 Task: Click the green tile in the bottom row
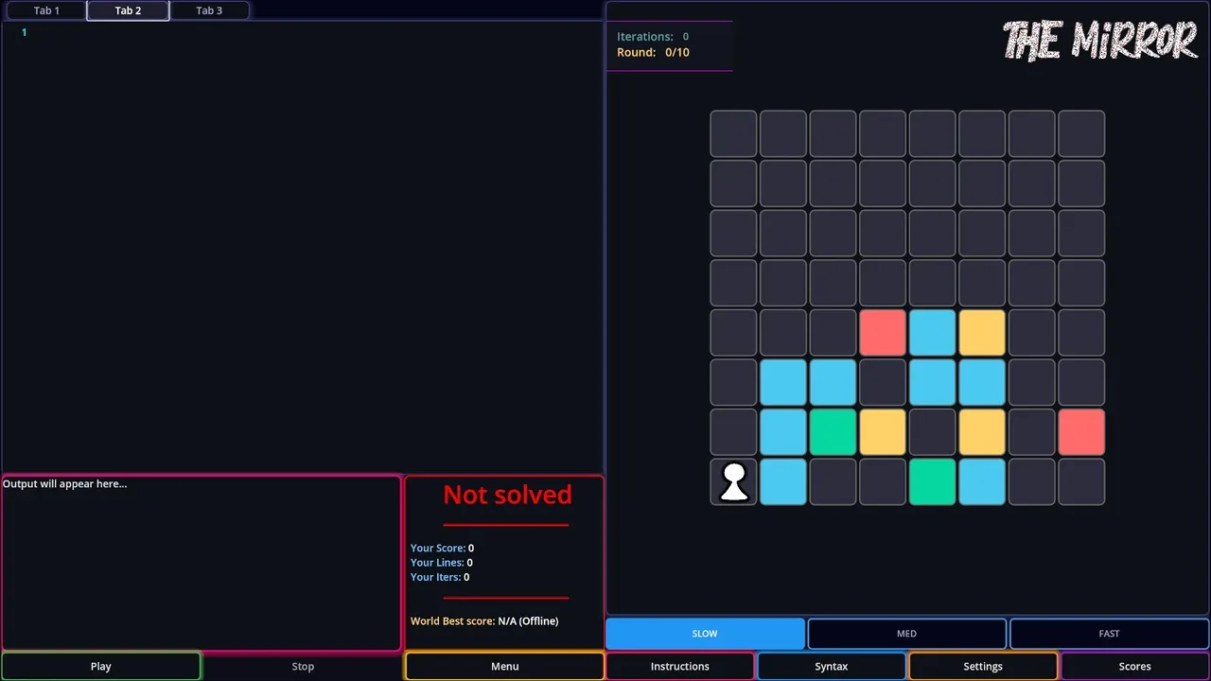[932, 481]
